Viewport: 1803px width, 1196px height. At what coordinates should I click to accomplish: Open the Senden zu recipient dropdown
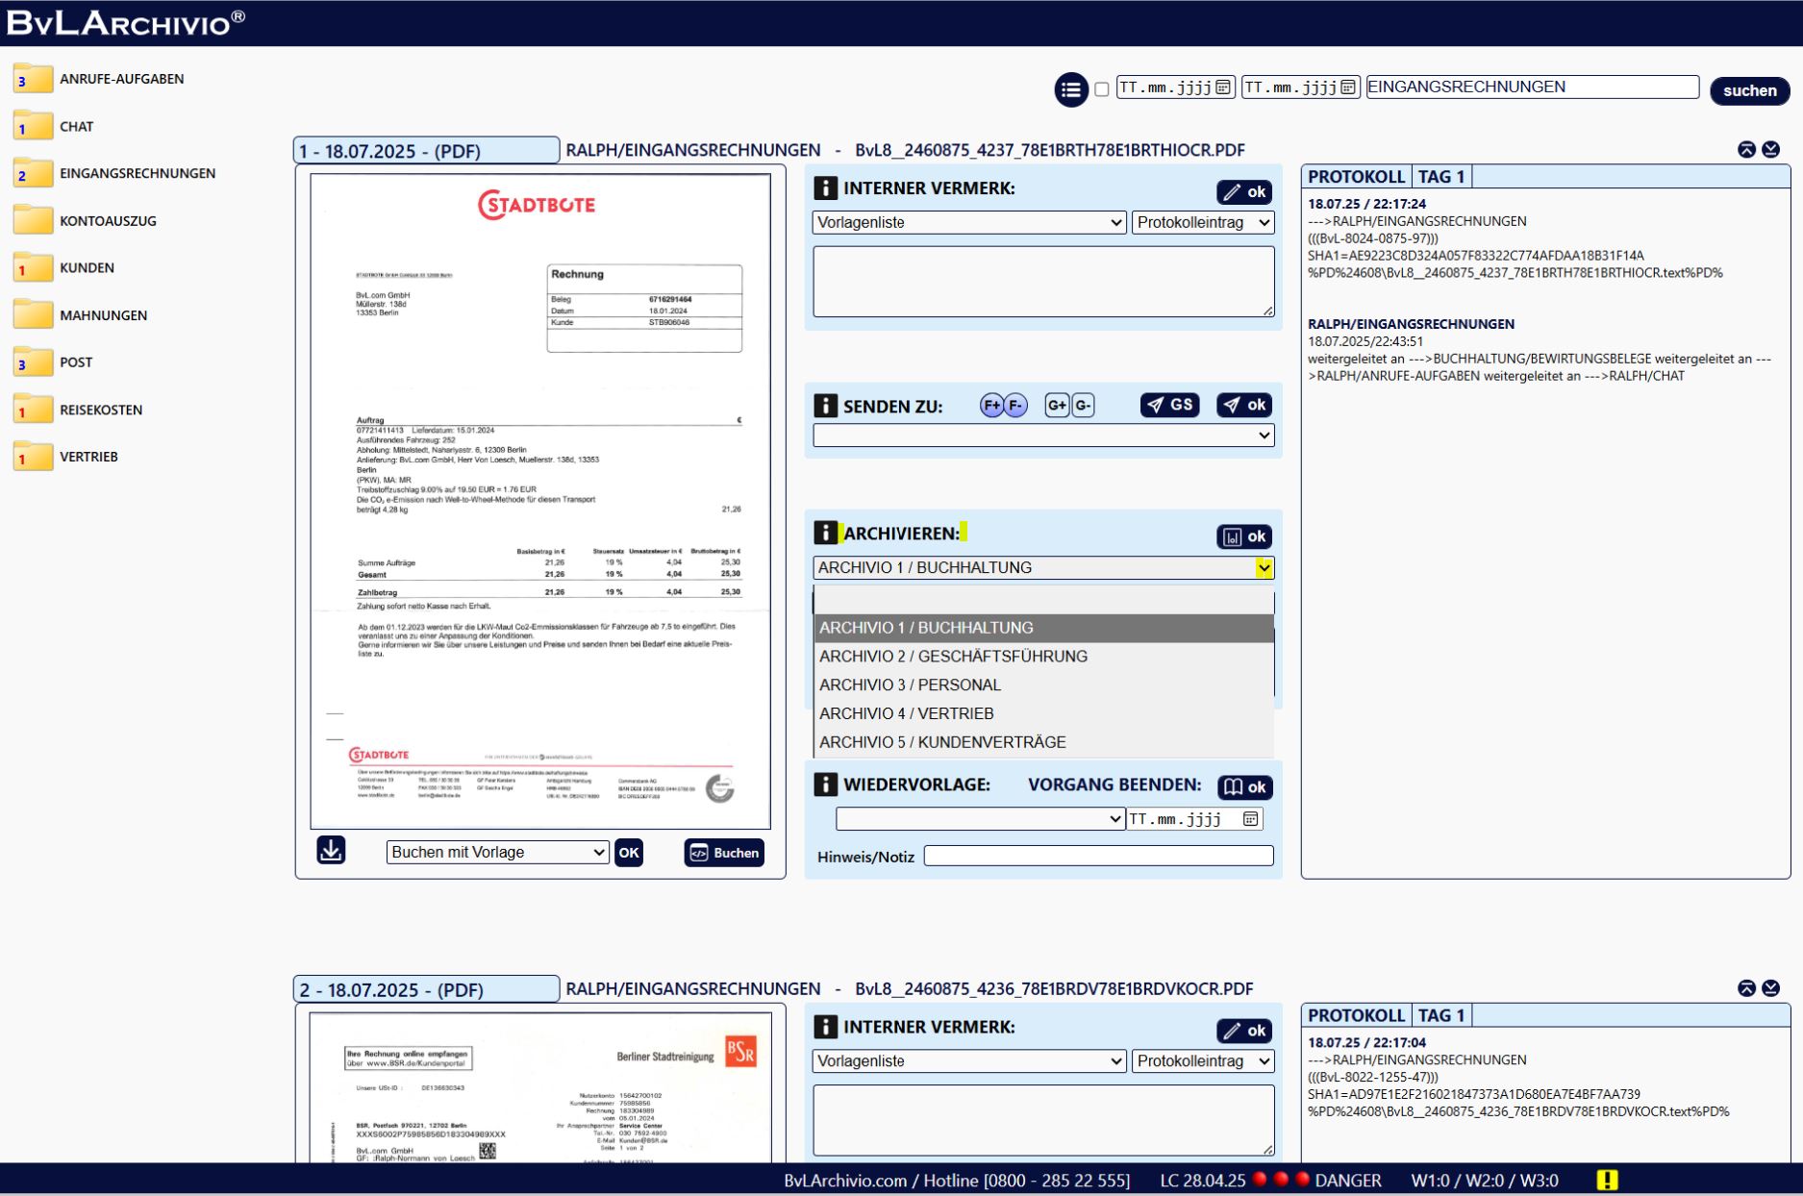coord(1042,436)
